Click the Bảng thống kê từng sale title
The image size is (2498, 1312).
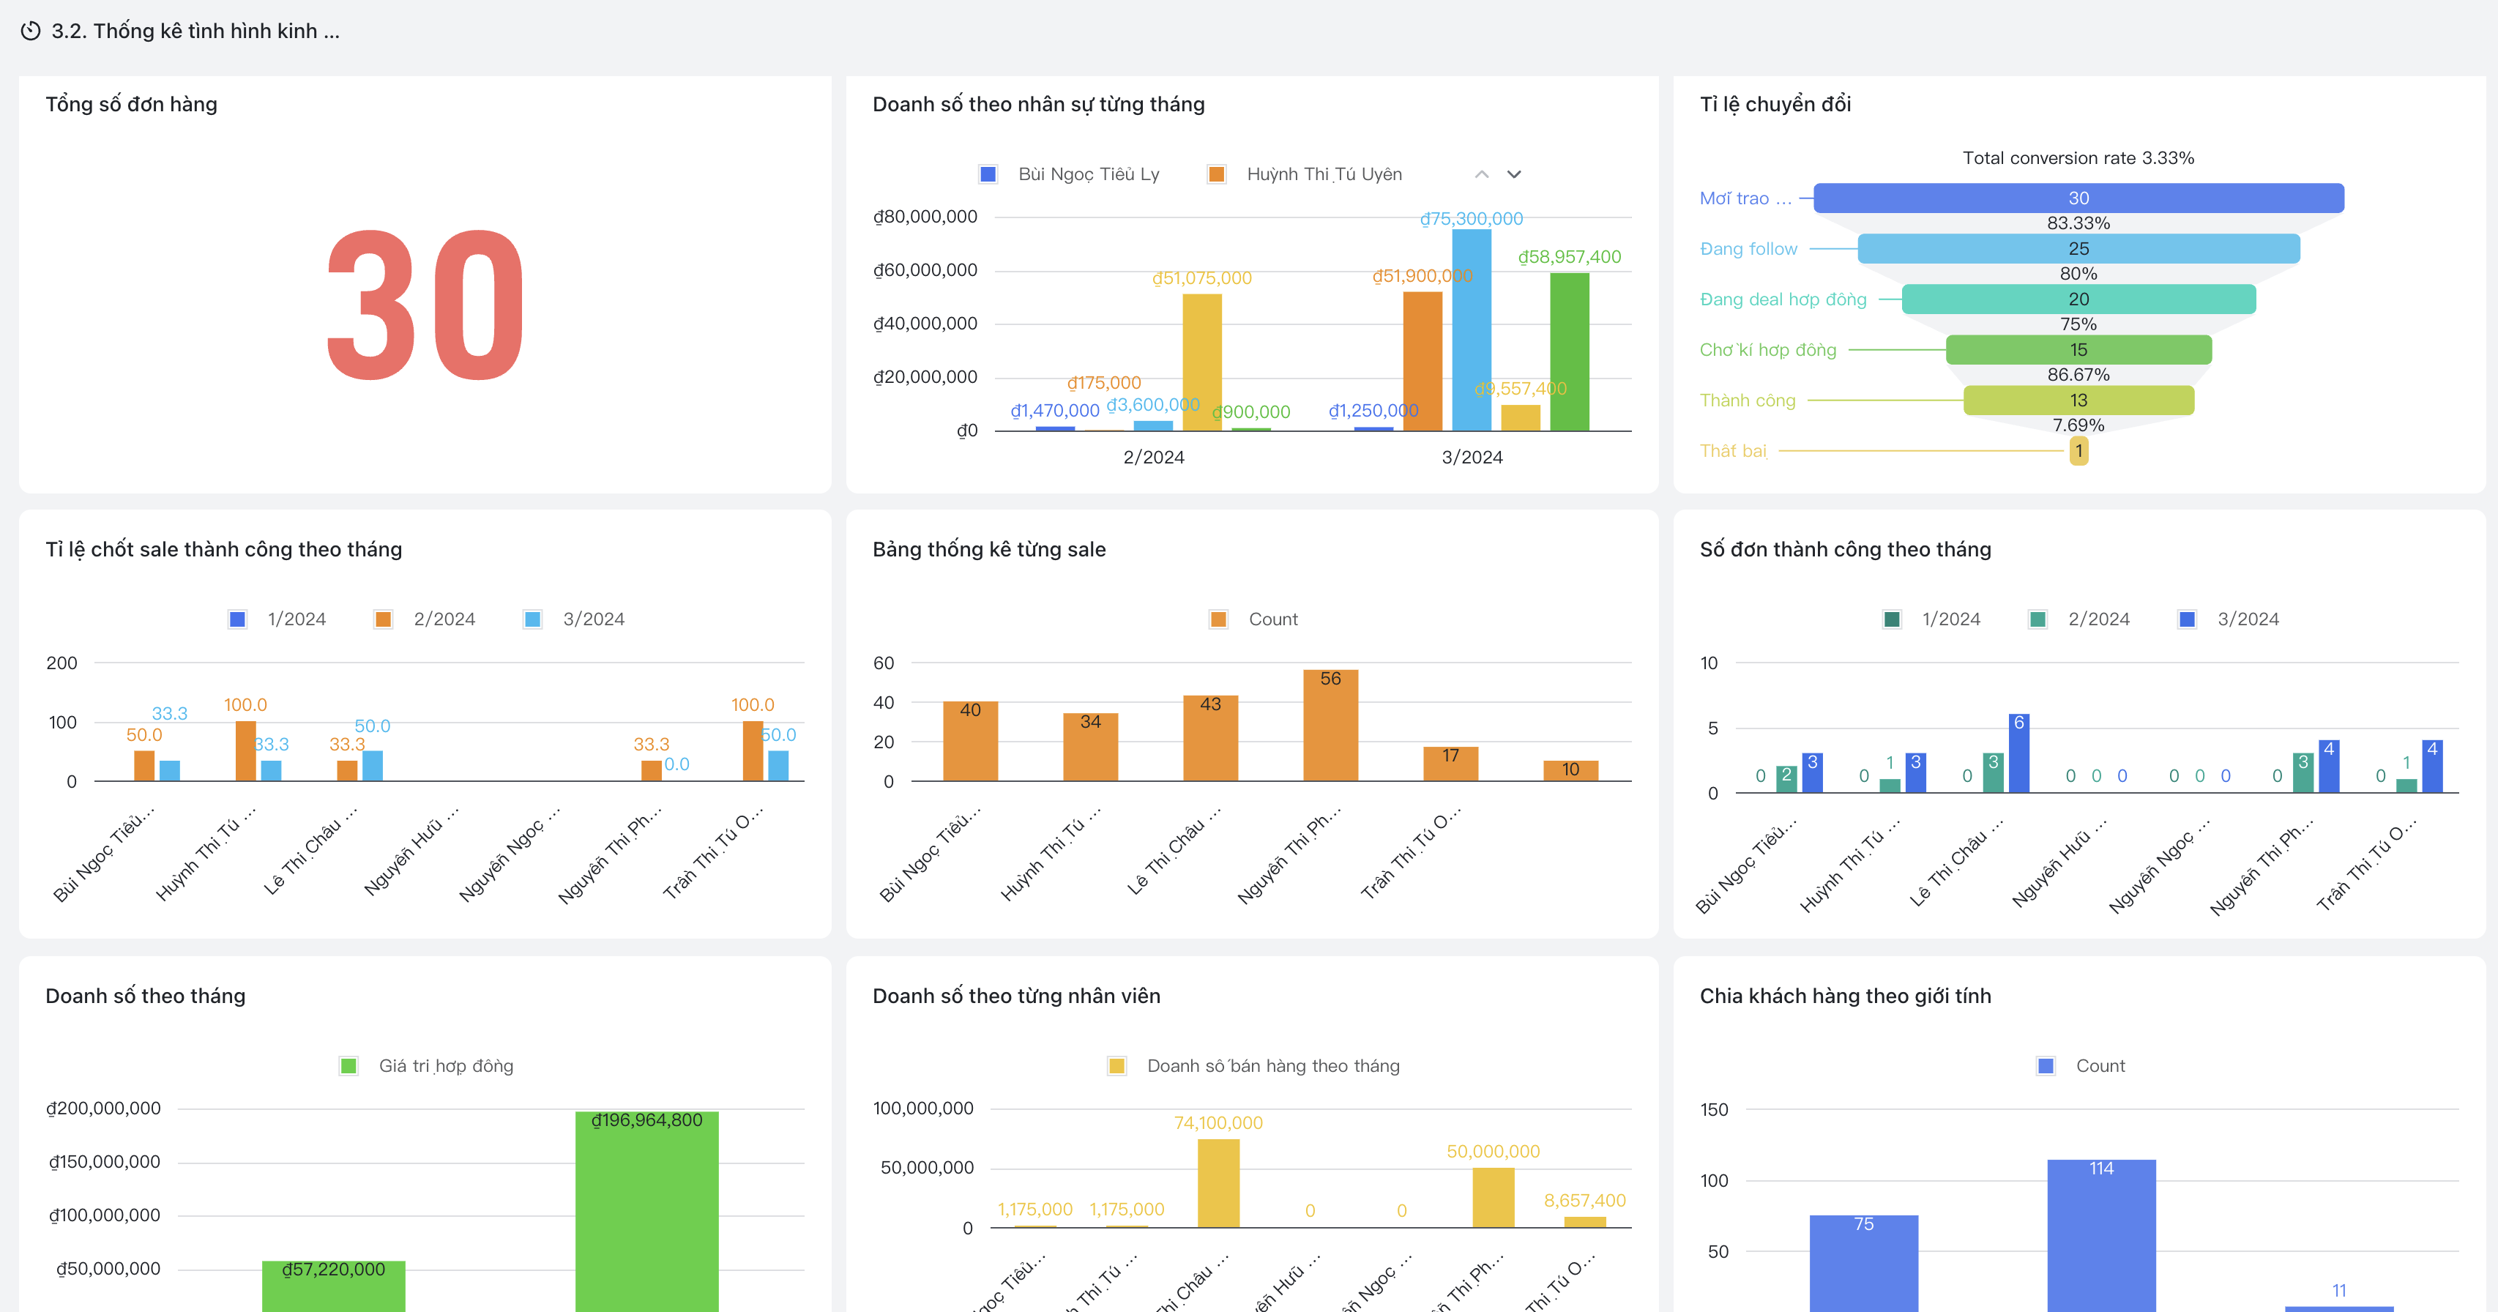(989, 549)
